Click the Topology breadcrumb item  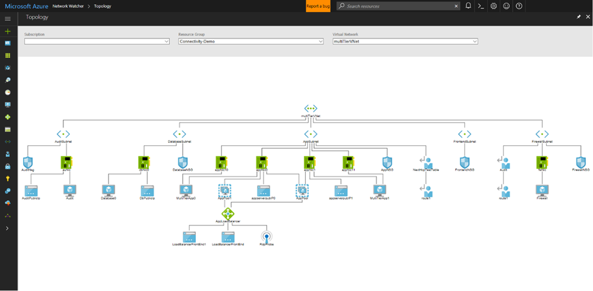(103, 7)
